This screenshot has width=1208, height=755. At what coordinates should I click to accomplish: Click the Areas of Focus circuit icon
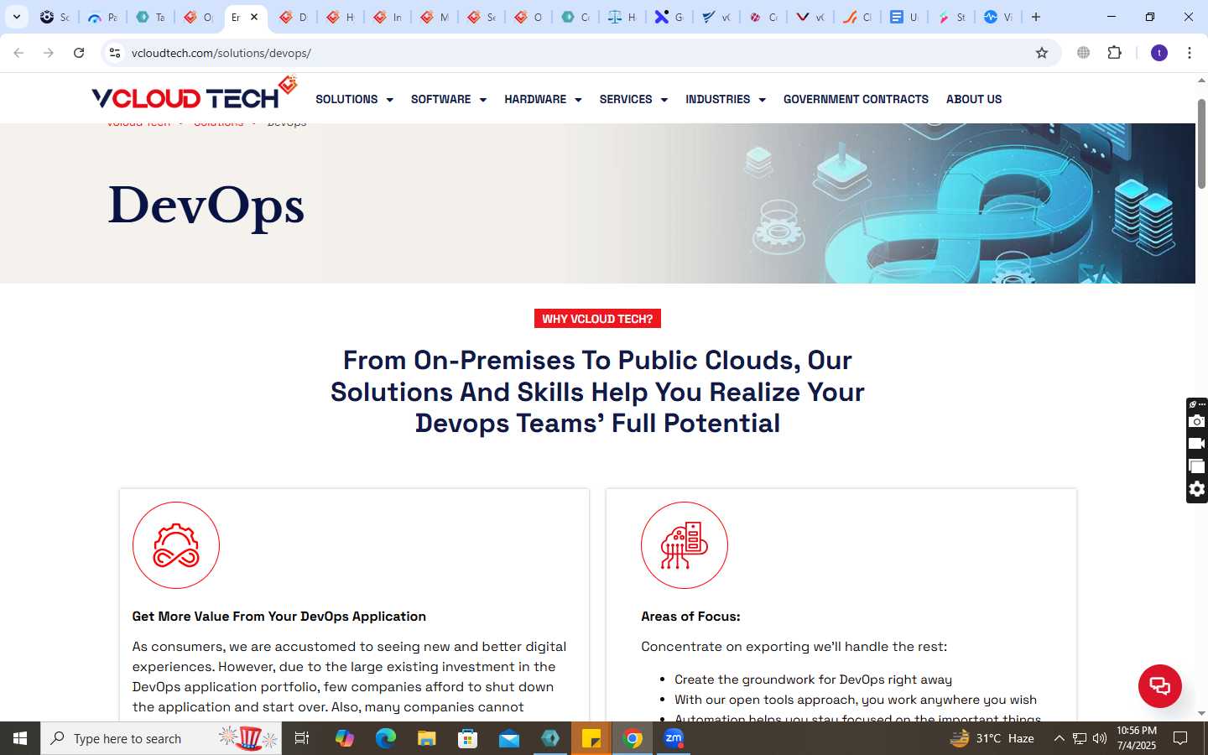[685, 545]
